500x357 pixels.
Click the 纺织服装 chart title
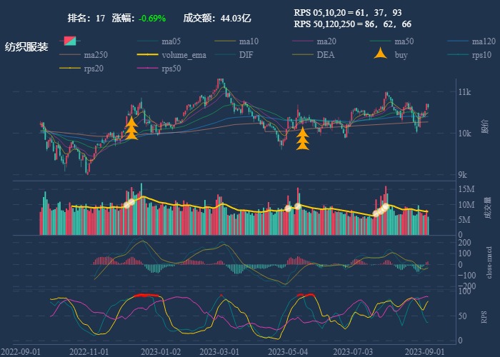[x=26, y=47]
